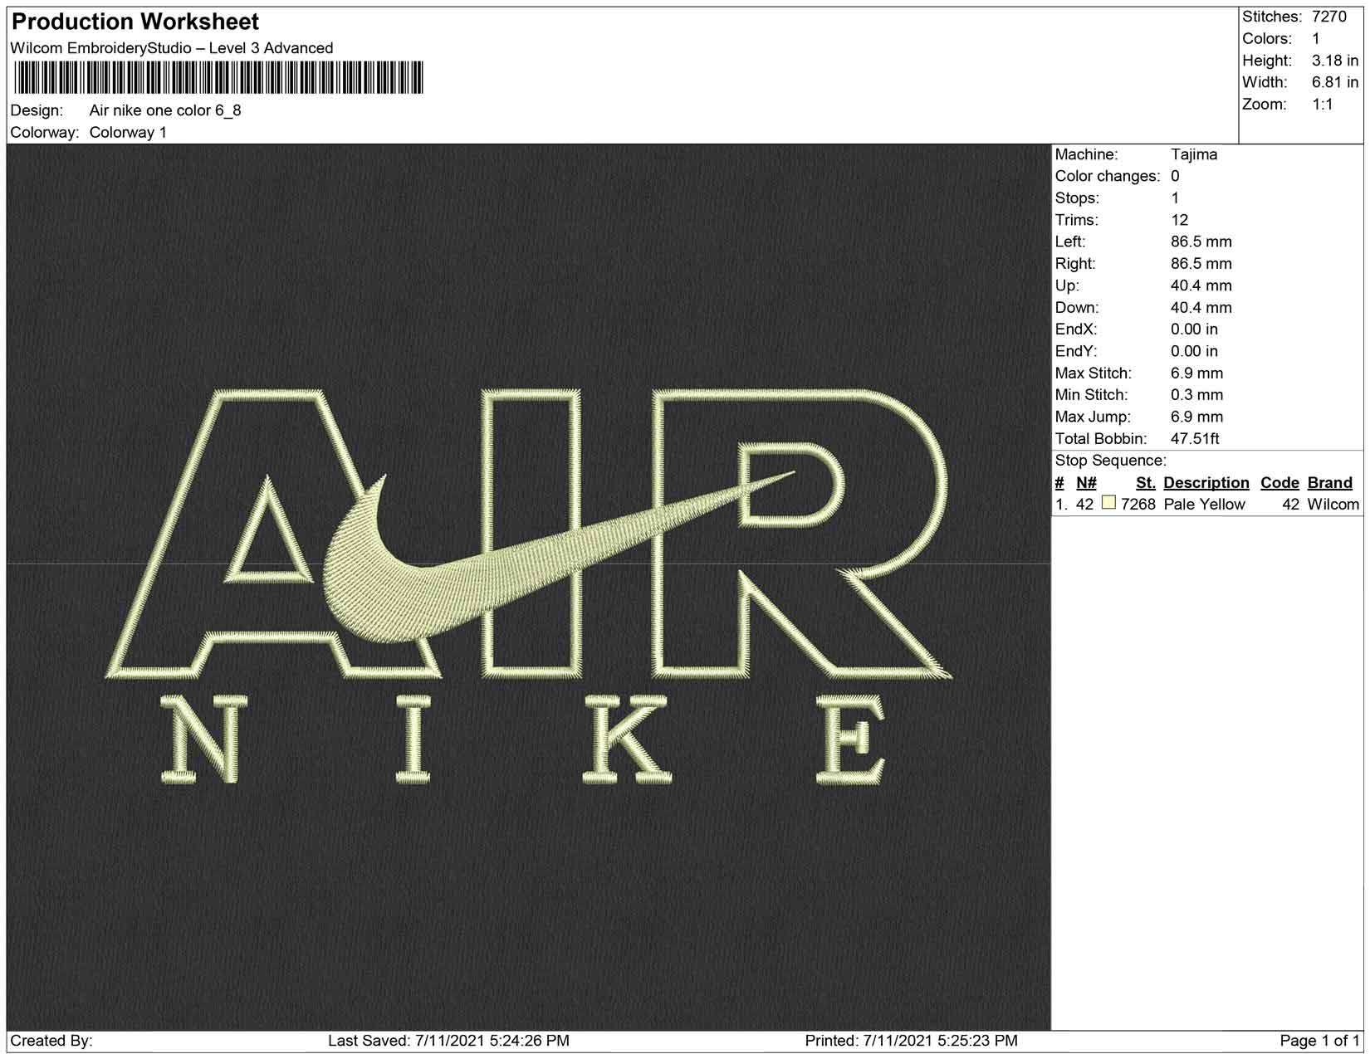Click the Stitches value 7270
Screen dimensions: 1370x1054
tap(1328, 17)
